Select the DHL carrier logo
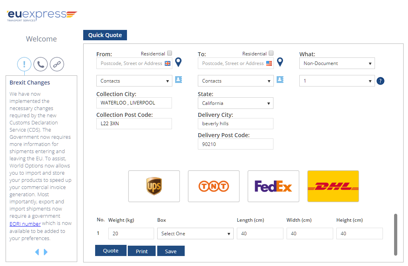This screenshot has height=266, width=408. click(x=333, y=186)
